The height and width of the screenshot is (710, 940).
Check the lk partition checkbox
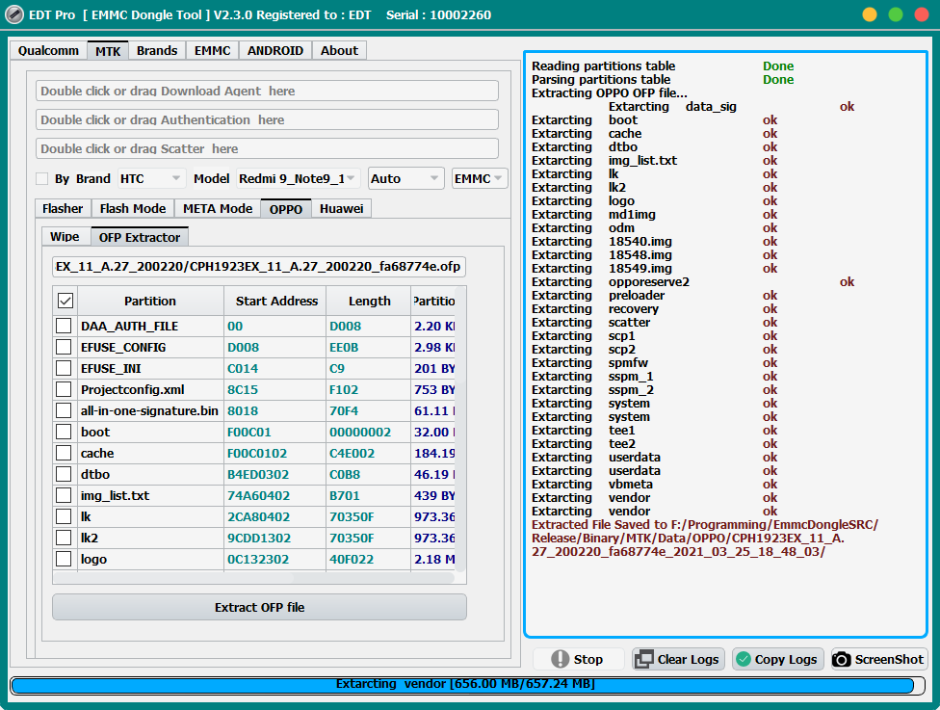point(64,516)
